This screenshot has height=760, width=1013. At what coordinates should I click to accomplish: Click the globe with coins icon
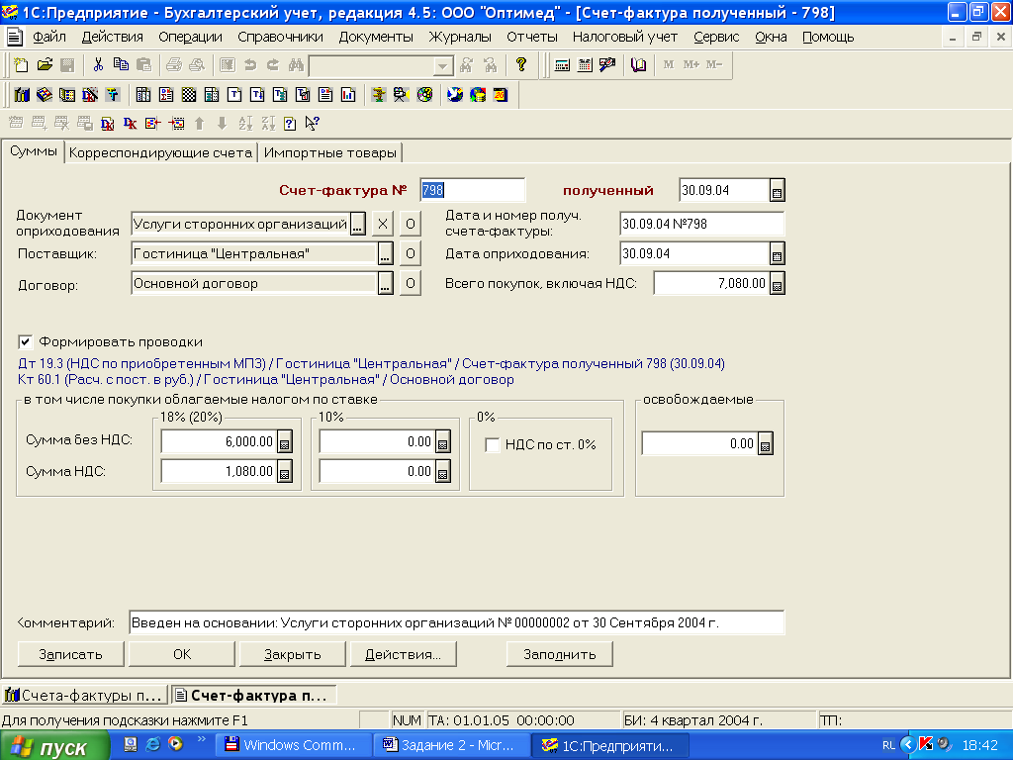[478, 95]
